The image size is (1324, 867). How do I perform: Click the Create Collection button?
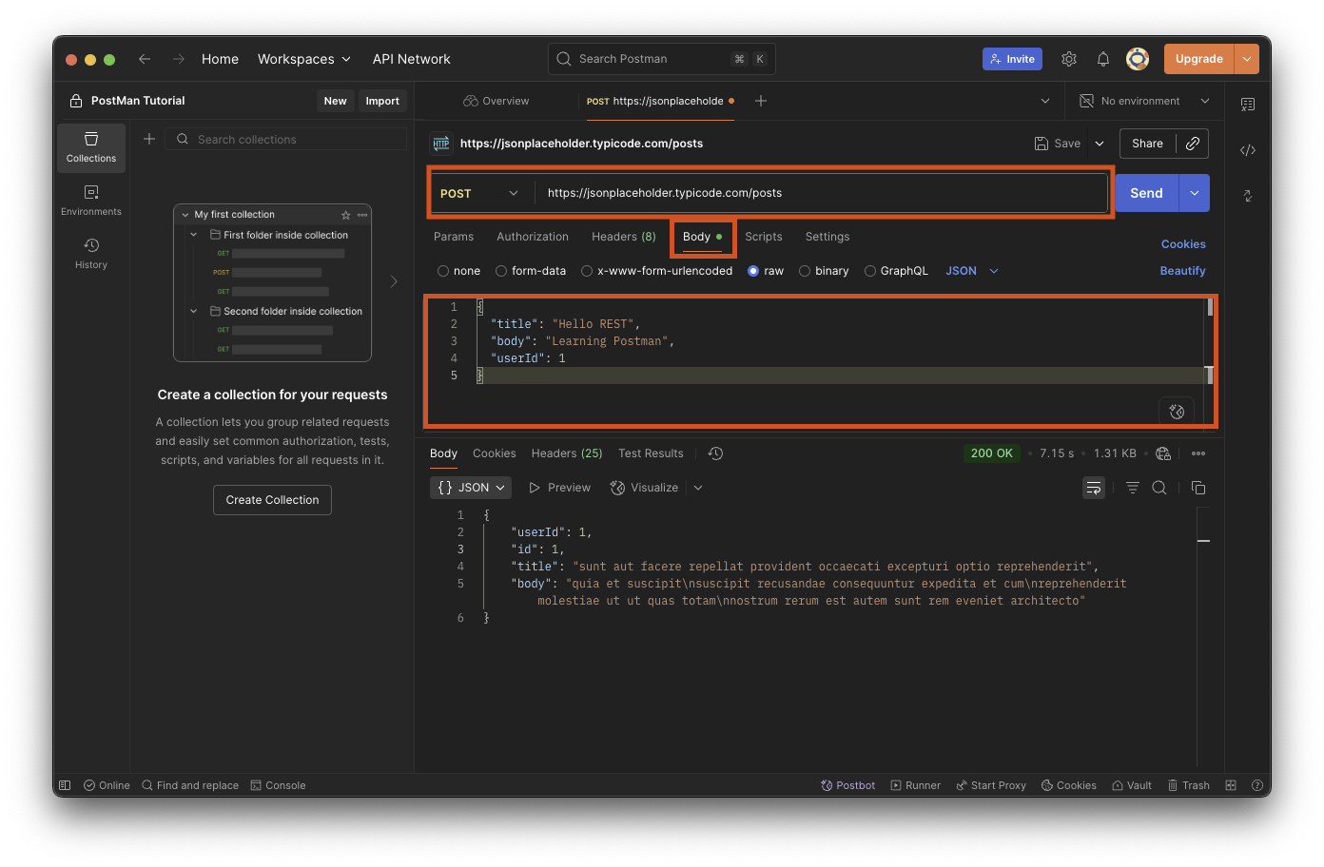[x=272, y=500]
